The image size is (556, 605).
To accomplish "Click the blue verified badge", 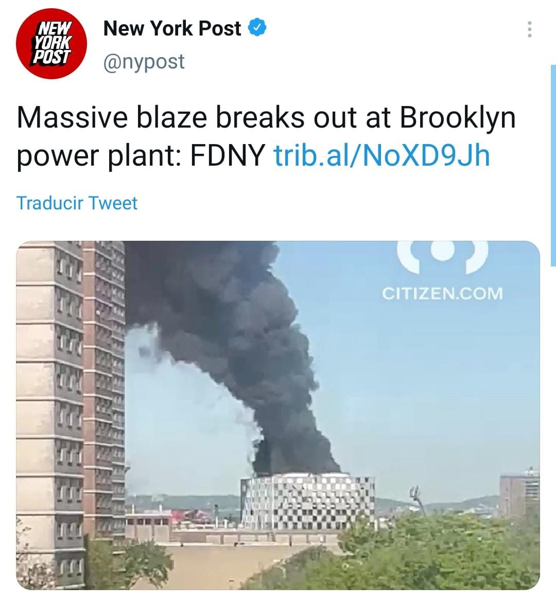I will pyautogui.click(x=257, y=28).
